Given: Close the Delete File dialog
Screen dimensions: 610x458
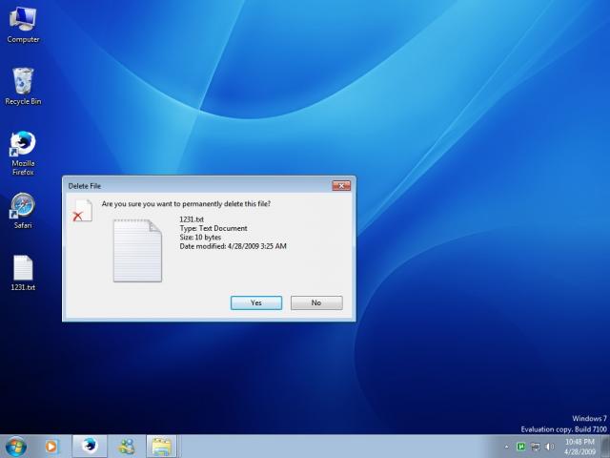Looking at the screenshot, I should [341, 185].
